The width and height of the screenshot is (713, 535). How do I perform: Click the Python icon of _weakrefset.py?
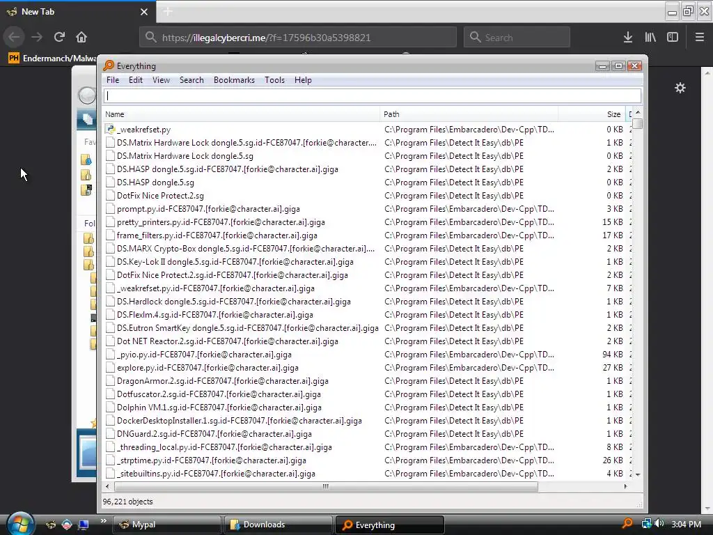click(110, 129)
